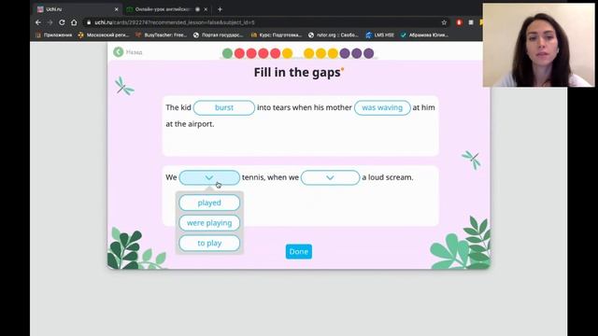Open the LMS HSE bookmark
The height and width of the screenshot is (336, 598).
pos(380,35)
